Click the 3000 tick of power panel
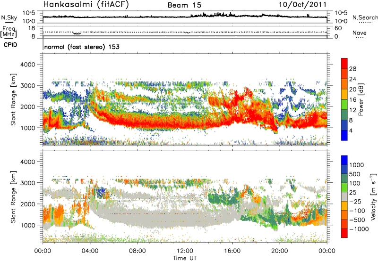378x261 pixels. [27, 86]
